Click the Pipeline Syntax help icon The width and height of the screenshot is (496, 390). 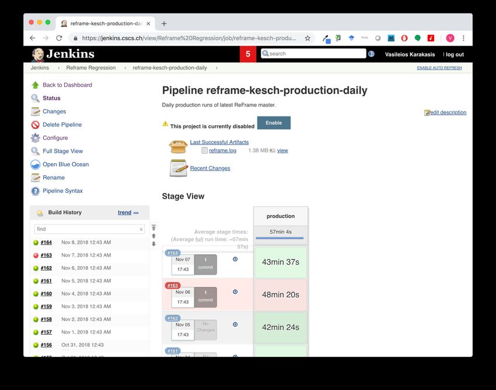click(x=35, y=191)
